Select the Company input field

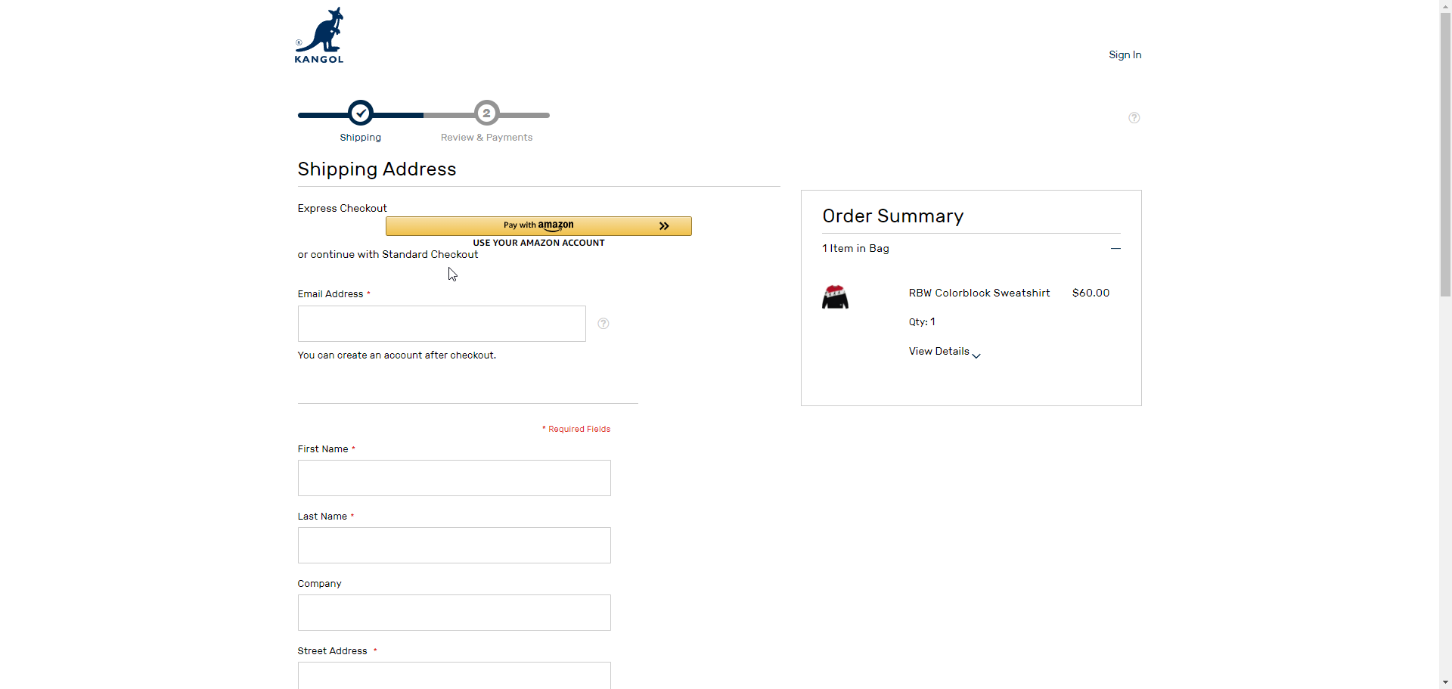click(x=454, y=613)
